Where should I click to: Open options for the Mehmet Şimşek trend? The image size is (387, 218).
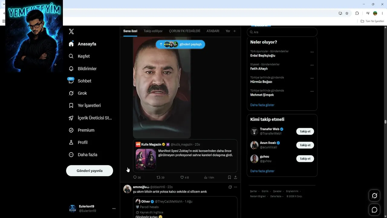tap(312, 91)
